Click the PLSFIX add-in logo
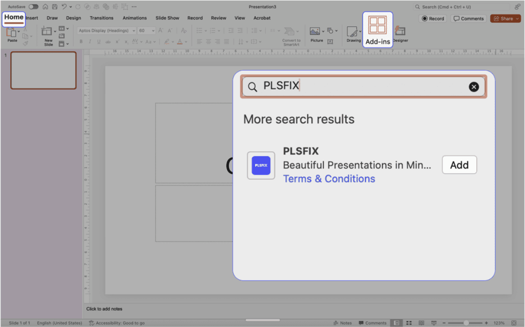 click(x=261, y=165)
